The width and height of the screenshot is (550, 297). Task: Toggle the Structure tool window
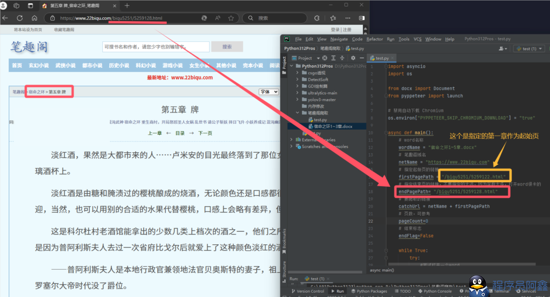pyautogui.click(x=284, y=271)
